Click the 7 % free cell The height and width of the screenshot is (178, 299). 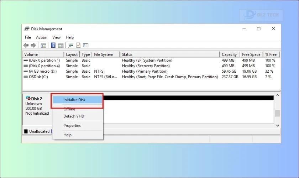[x=268, y=77]
